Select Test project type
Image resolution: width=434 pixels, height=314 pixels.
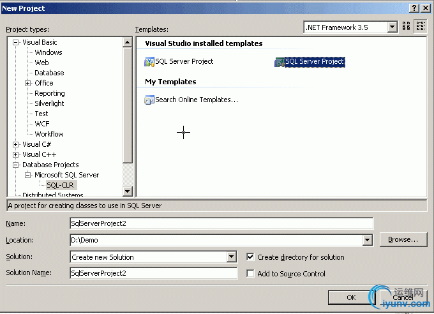tap(41, 114)
